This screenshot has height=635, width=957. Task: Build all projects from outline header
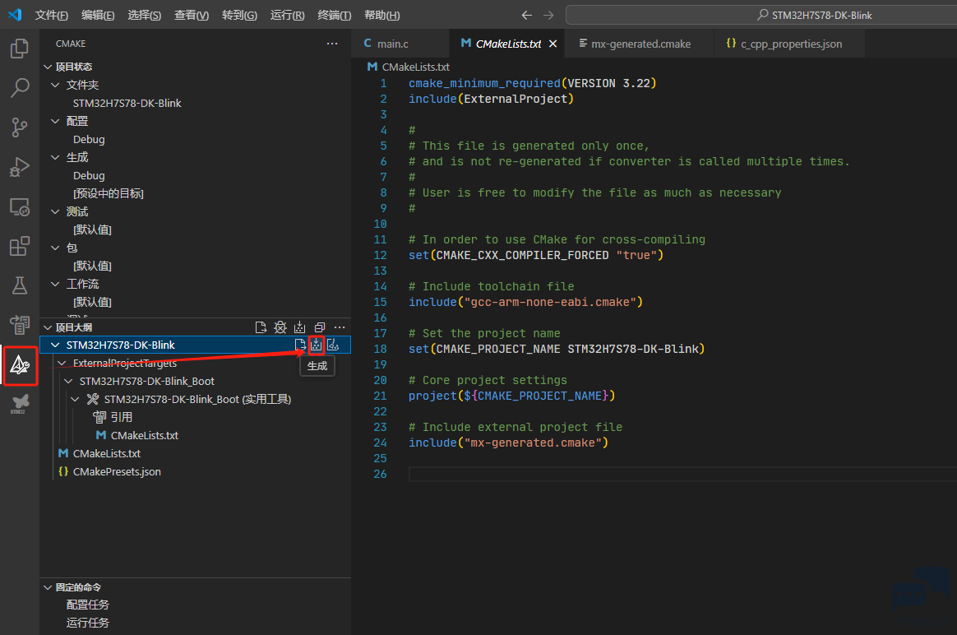click(x=299, y=327)
